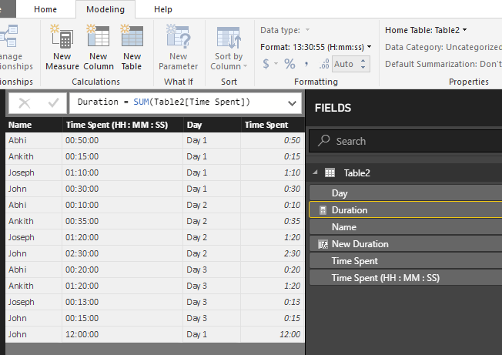
Task: Click the New Table icon
Action: [x=132, y=36]
